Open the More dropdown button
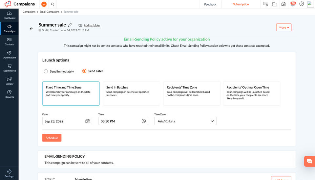The height and width of the screenshot is (180, 315). tap(284, 28)
